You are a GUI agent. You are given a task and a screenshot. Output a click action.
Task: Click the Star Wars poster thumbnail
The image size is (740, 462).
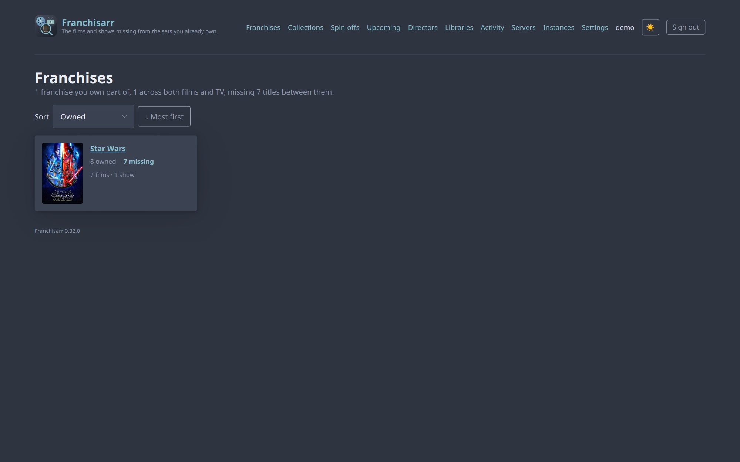pyautogui.click(x=62, y=173)
